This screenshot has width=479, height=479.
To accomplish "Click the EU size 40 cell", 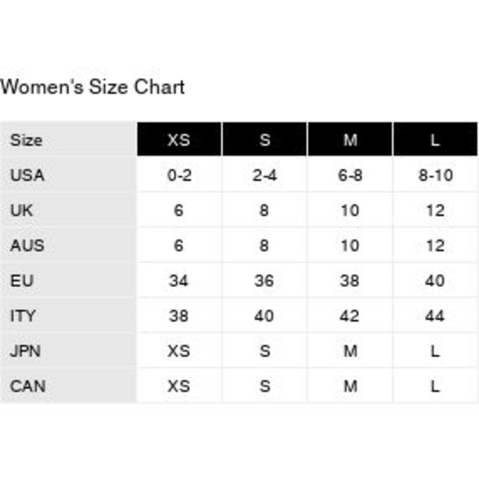I will (435, 281).
